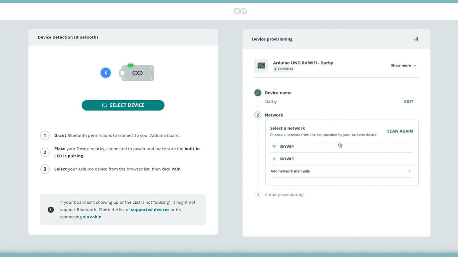Image resolution: width=458 pixels, height=257 pixels.
Task: Click step 1 Grant Bluetooth permissions instruction
Action: point(117,136)
